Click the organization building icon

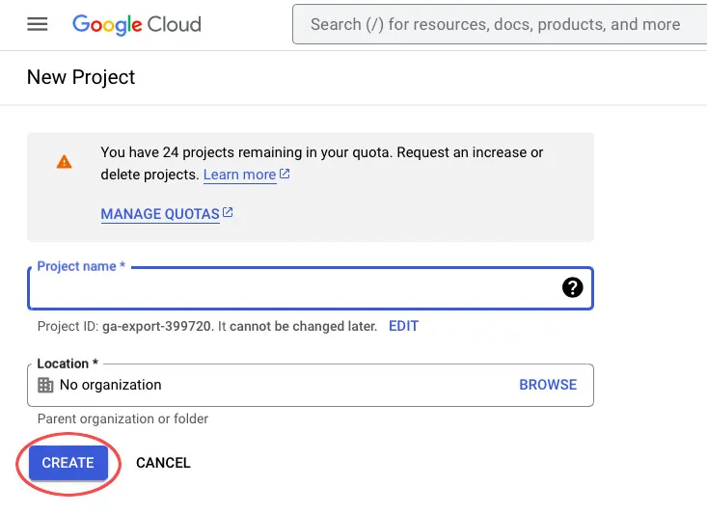45,385
